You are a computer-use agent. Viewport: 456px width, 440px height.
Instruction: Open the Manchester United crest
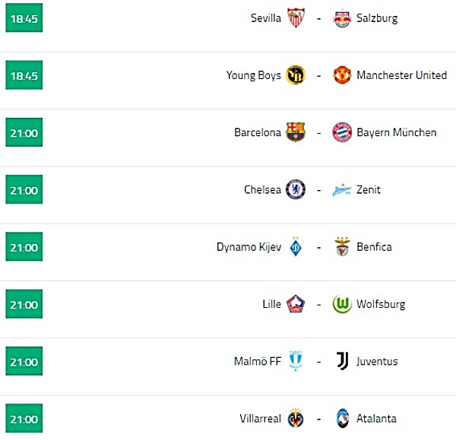point(342,74)
